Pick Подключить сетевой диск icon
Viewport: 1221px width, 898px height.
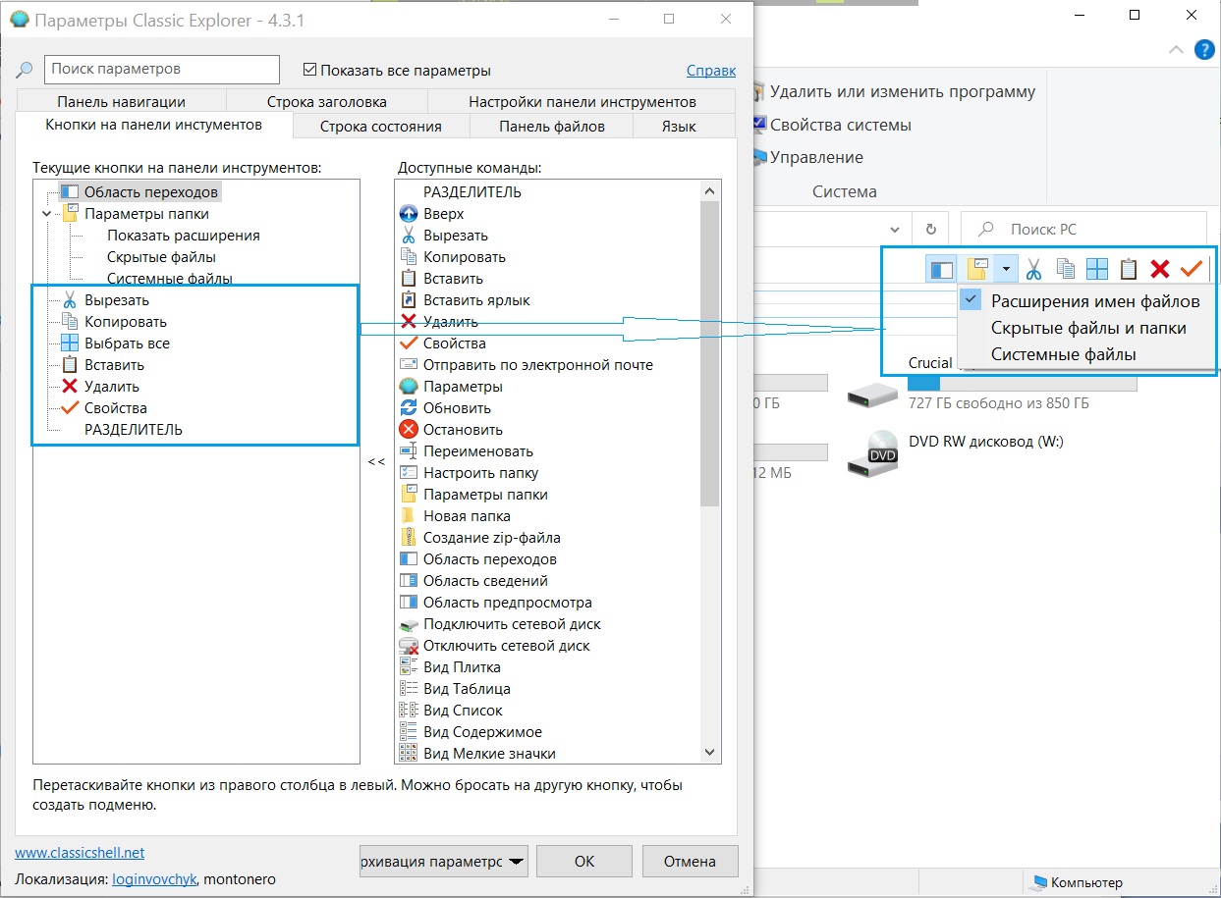[409, 624]
